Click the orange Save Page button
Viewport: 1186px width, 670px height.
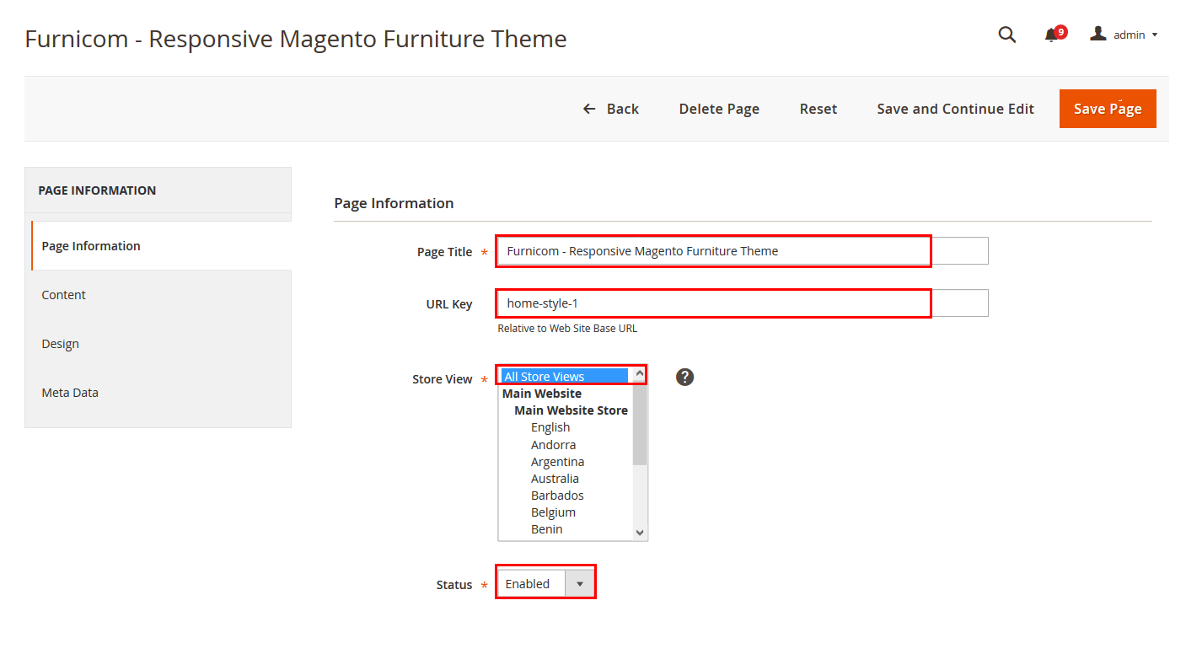(x=1108, y=109)
